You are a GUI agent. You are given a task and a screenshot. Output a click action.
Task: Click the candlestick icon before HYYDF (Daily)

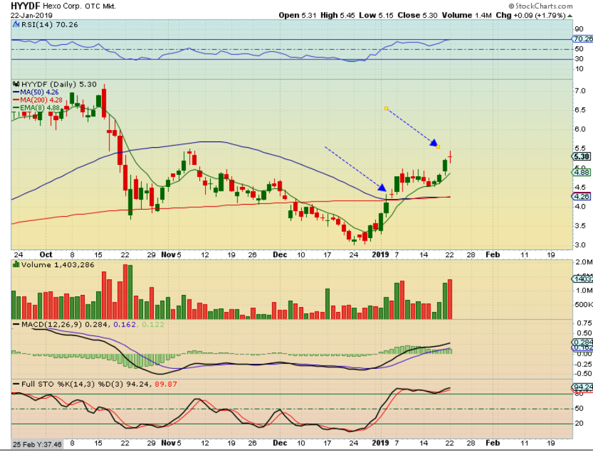(x=16, y=84)
